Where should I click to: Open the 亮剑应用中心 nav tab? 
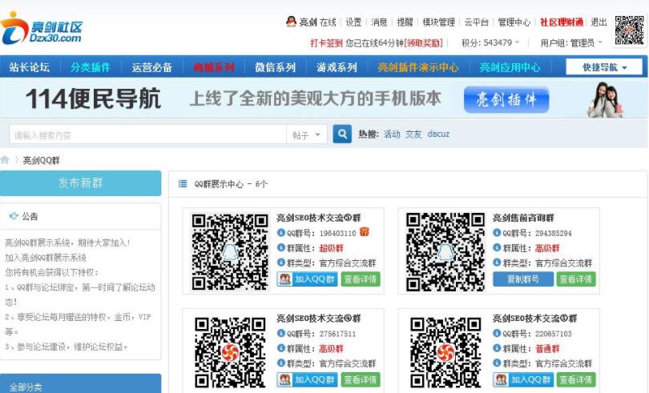[x=510, y=67]
